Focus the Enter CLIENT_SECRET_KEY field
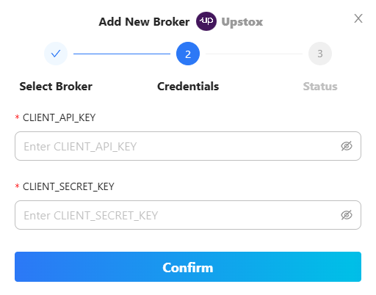This screenshot has height=295, width=376. (x=188, y=215)
